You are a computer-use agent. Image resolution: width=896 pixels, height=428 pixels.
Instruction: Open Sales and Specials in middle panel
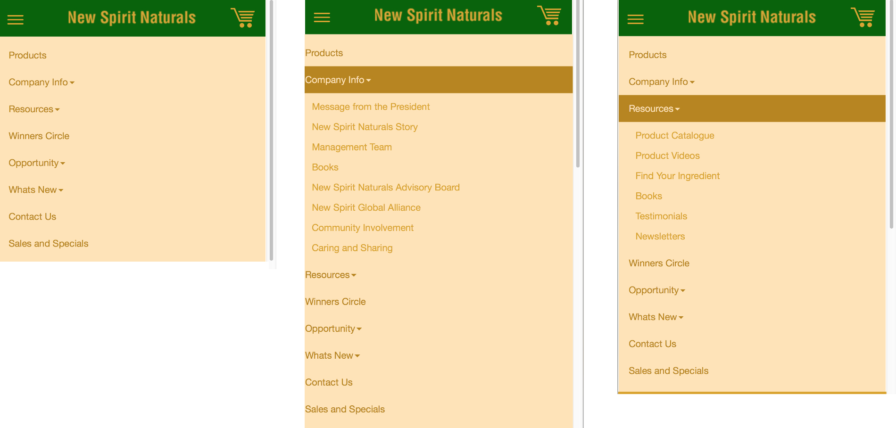click(345, 409)
